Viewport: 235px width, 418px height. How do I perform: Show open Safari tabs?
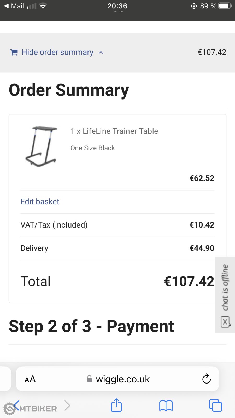(x=215, y=406)
